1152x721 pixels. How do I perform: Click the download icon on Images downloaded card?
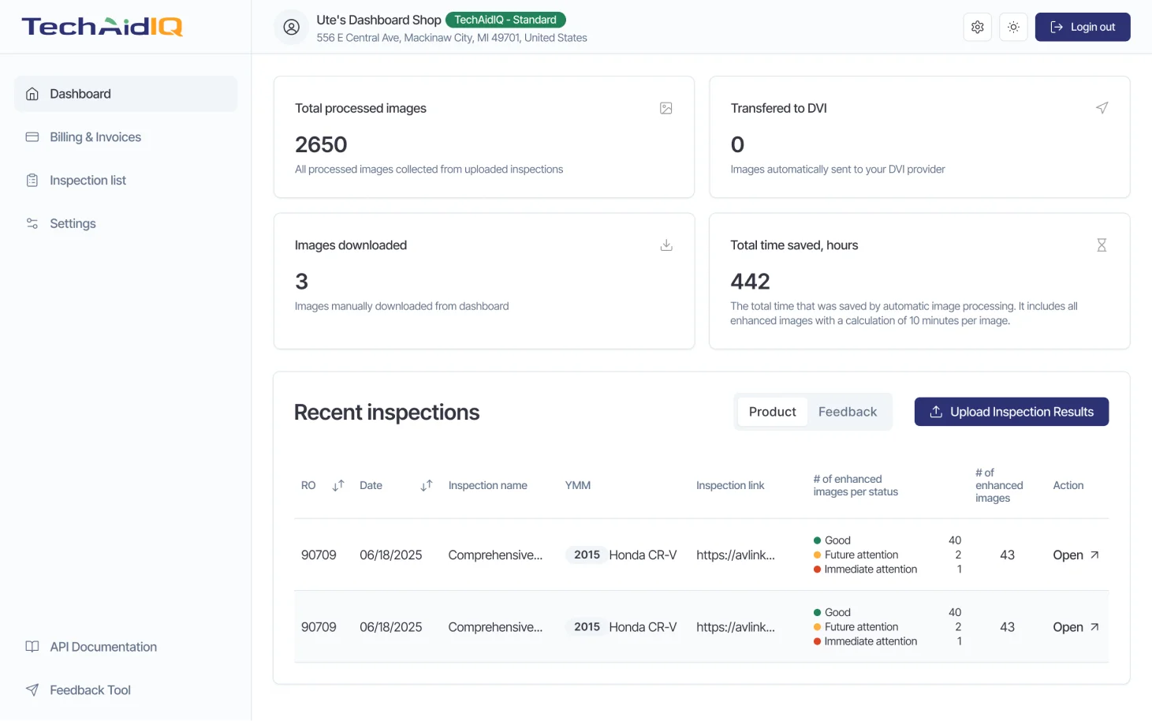pos(666,245)
